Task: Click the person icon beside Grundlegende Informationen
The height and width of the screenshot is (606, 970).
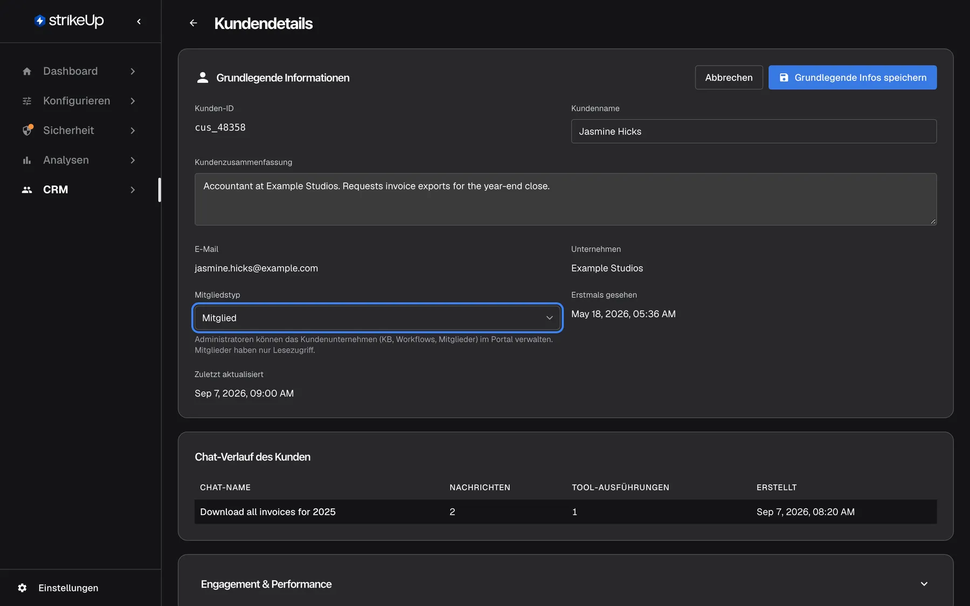Action: pos(203,78)
